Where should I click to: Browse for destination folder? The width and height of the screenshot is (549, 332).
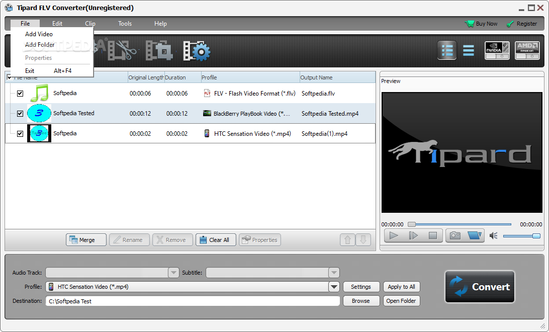pyautogui.click(x=361, y=301)
